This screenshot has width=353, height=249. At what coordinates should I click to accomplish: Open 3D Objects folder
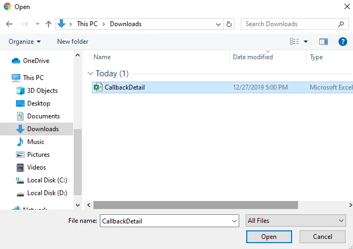click(42, 91)
